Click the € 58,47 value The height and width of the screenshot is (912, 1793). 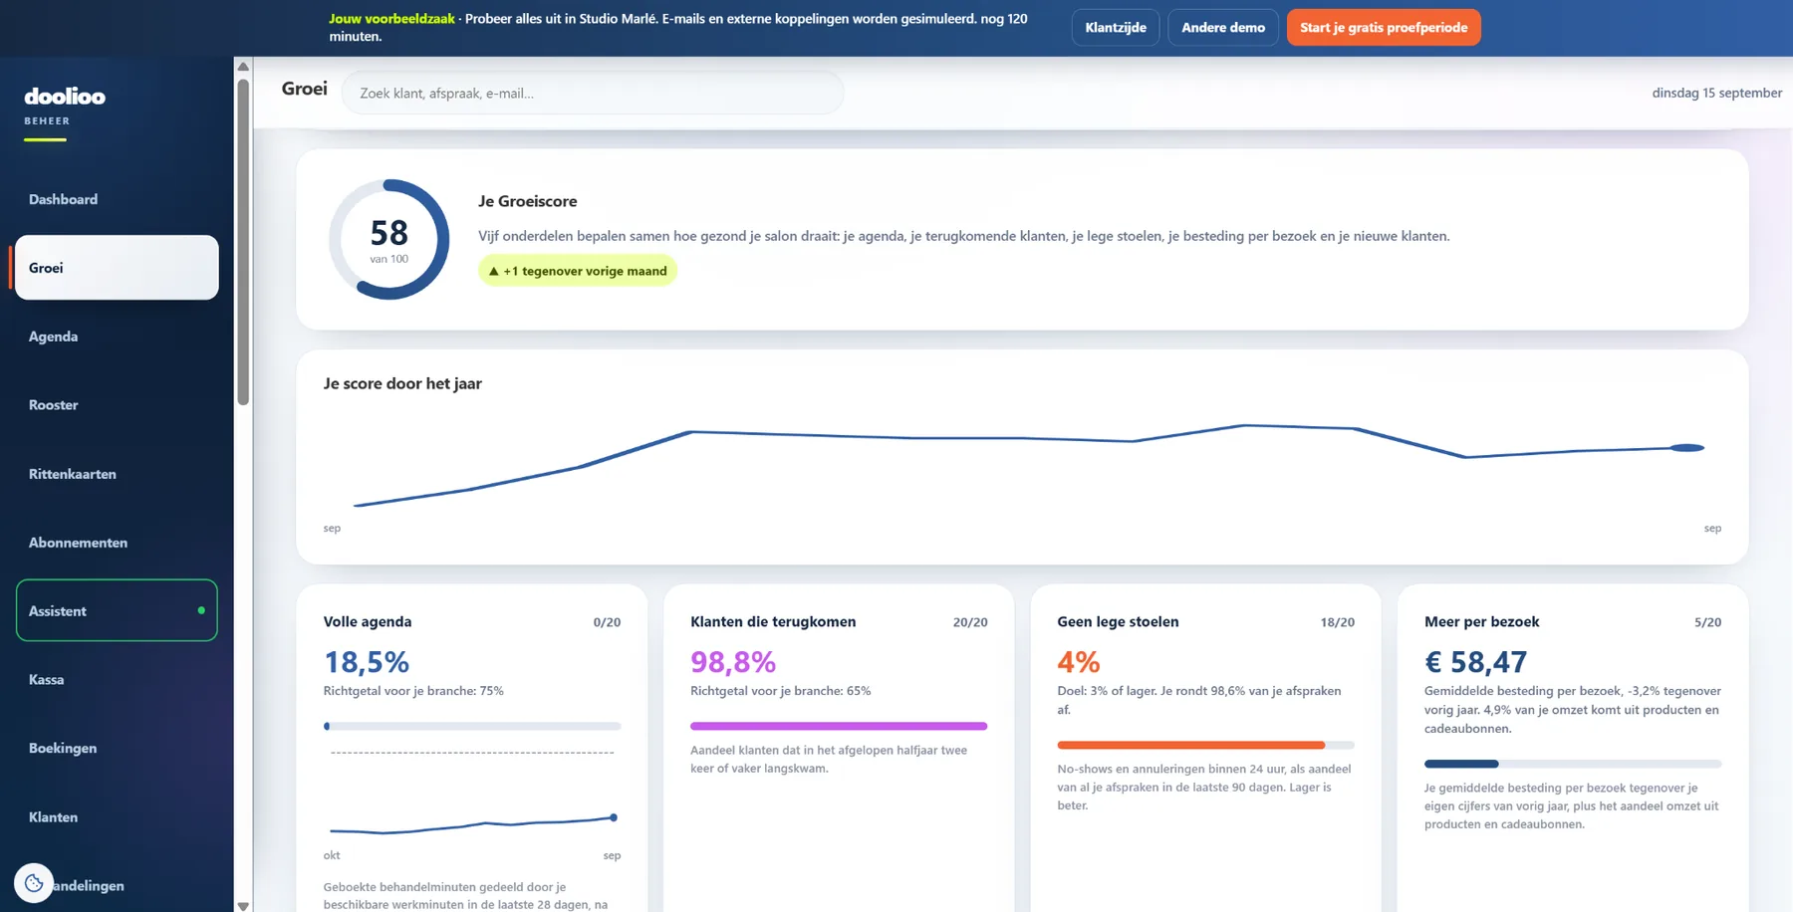[1476, 662]
